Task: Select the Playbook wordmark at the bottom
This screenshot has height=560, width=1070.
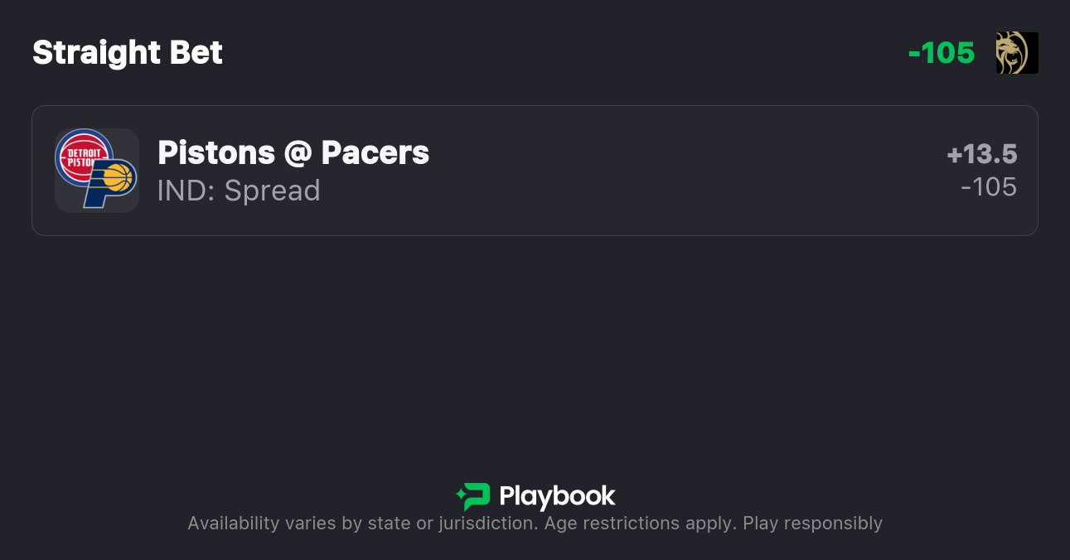Action: point(557,496)
